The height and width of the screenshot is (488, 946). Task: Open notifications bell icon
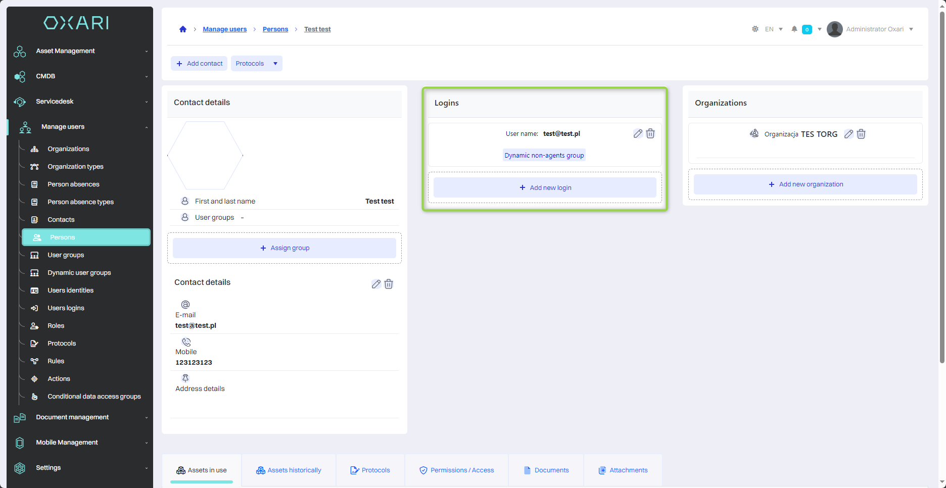pos(794,29)
